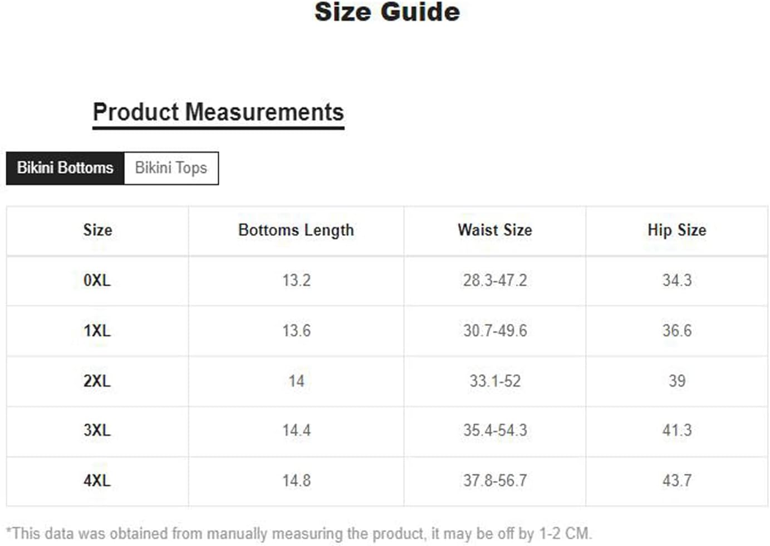Image resolution: width=770 pixels, height=546 pixels.
Task: Select the 3XL size row label
Action: point(97,430)
